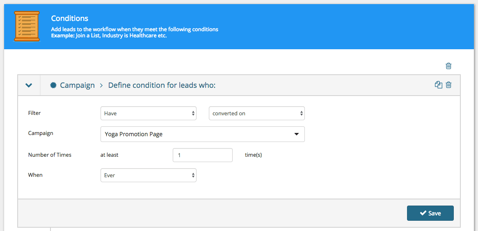Click the Campaign field label beside the selector

[x=40, y=133]
